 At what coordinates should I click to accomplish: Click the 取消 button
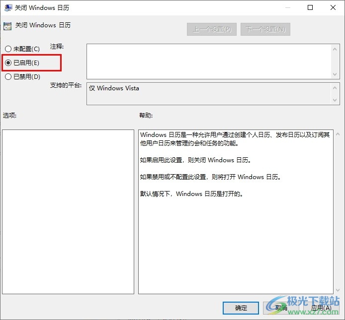coord(281,308)
